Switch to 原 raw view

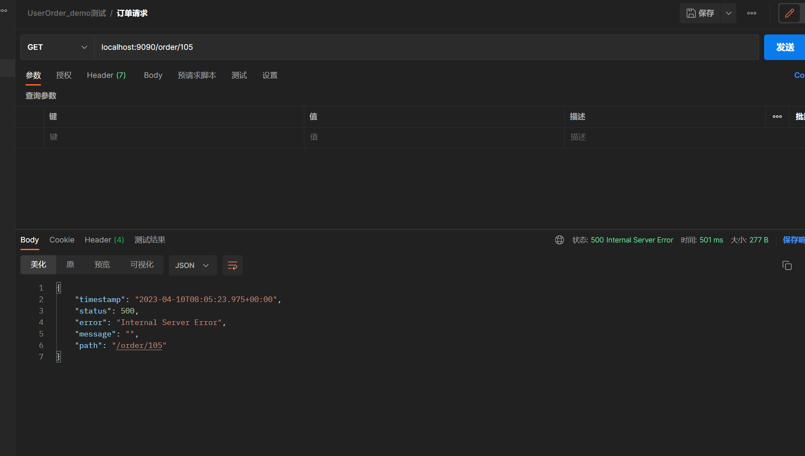pos(70,265)
